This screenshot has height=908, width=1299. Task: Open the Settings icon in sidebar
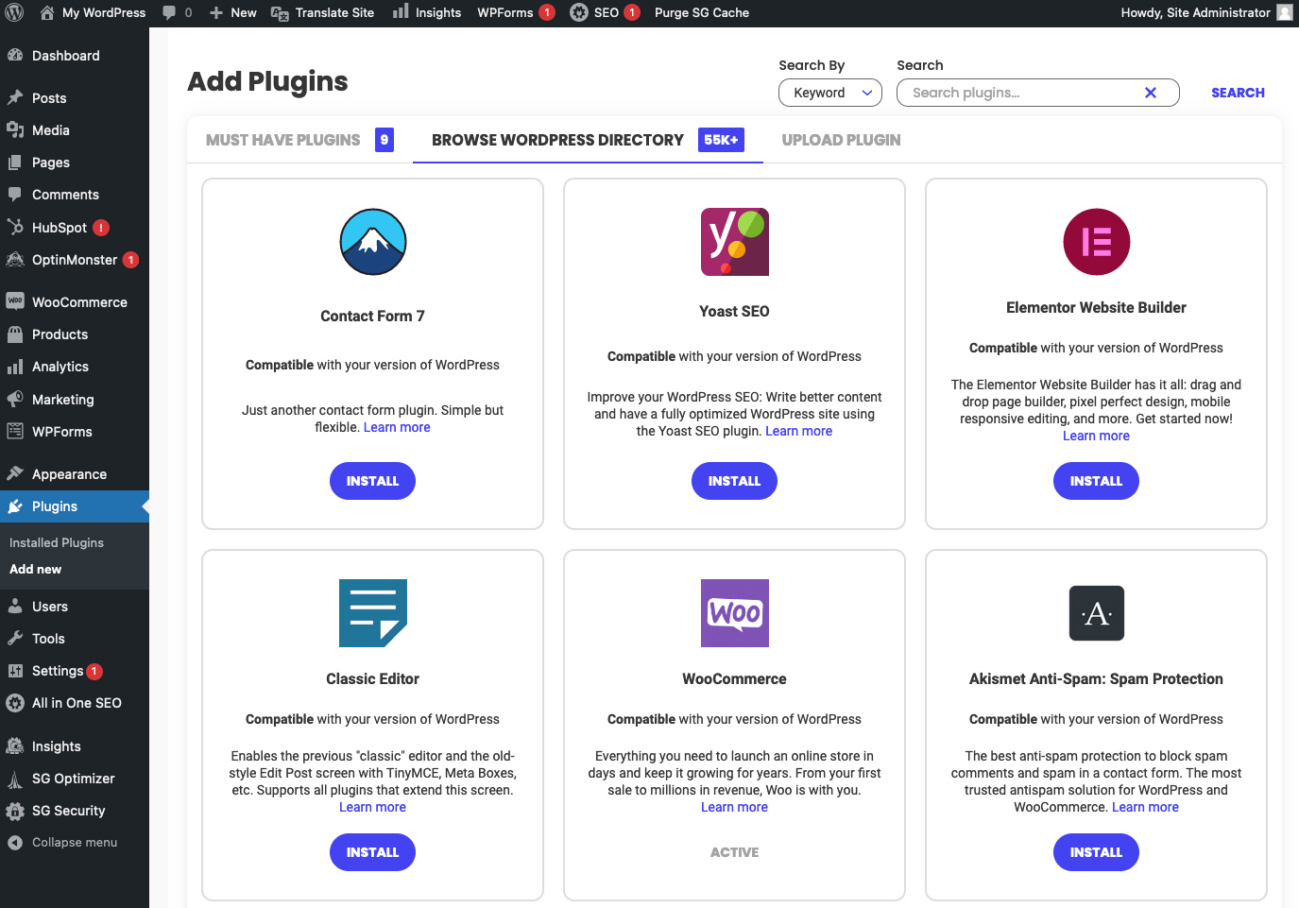click(15, 671)
